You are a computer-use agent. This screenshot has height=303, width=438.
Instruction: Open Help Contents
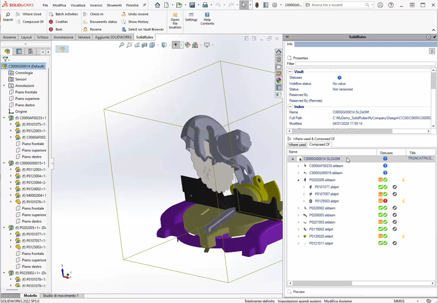pos(207,19)
